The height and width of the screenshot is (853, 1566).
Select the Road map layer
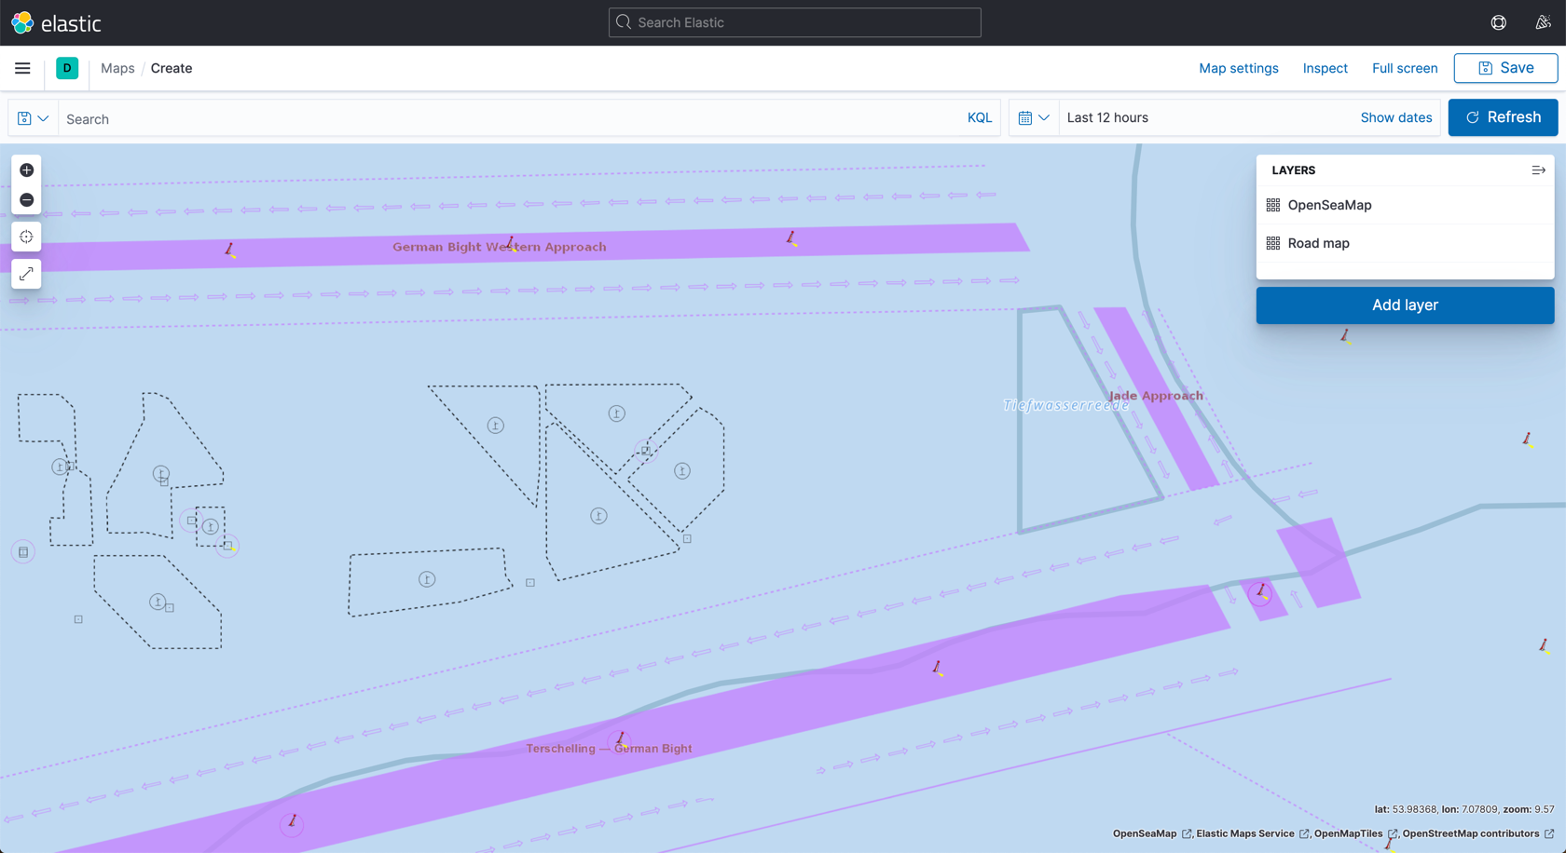1318,243
